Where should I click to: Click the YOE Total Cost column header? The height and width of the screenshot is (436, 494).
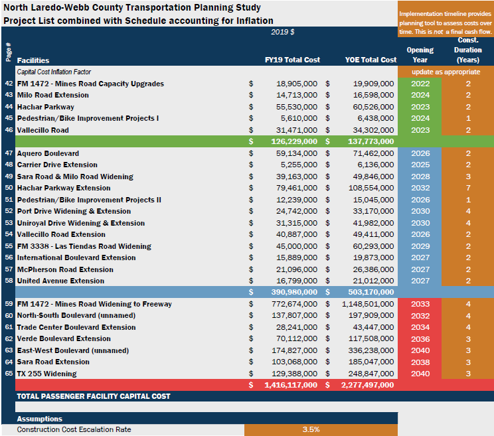click(x=370, y=60)
